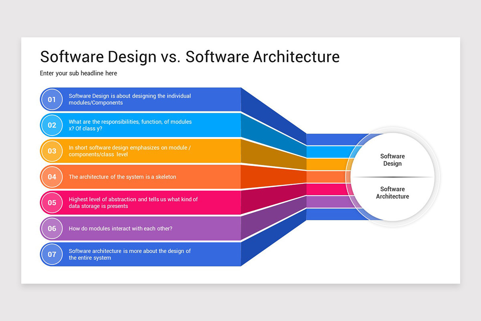Viewport: 481px width, 321px height.
Task: Toggle the bar about module responsibilities and functions
Action: (x=152, y=125)
